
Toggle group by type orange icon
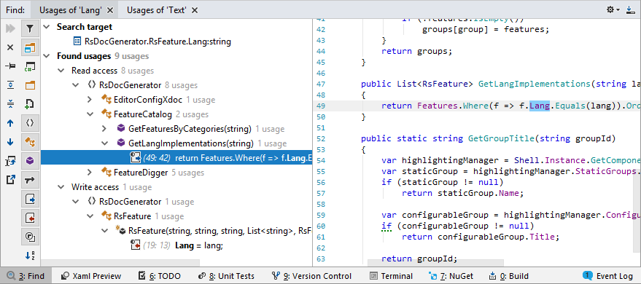[x=30, y=142]
